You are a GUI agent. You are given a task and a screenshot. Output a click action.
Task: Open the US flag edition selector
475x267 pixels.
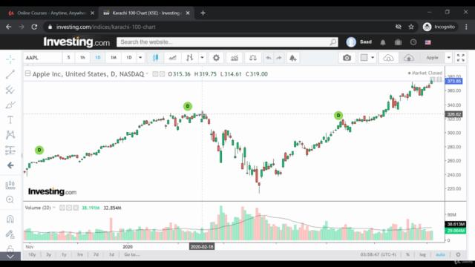pyautogui.click(x=427, y=42)
